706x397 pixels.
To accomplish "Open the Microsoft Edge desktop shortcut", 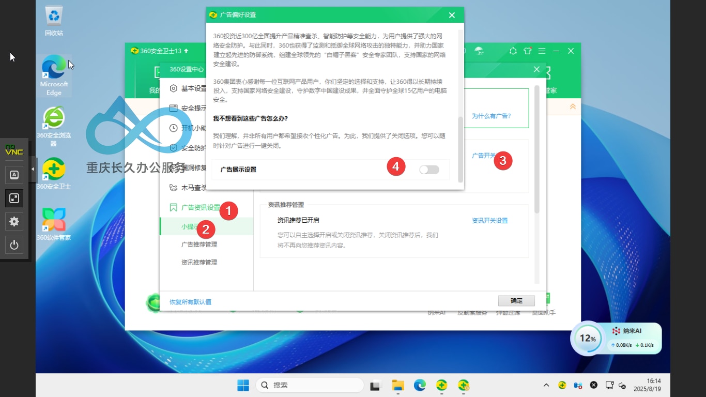I will (54, 75).
